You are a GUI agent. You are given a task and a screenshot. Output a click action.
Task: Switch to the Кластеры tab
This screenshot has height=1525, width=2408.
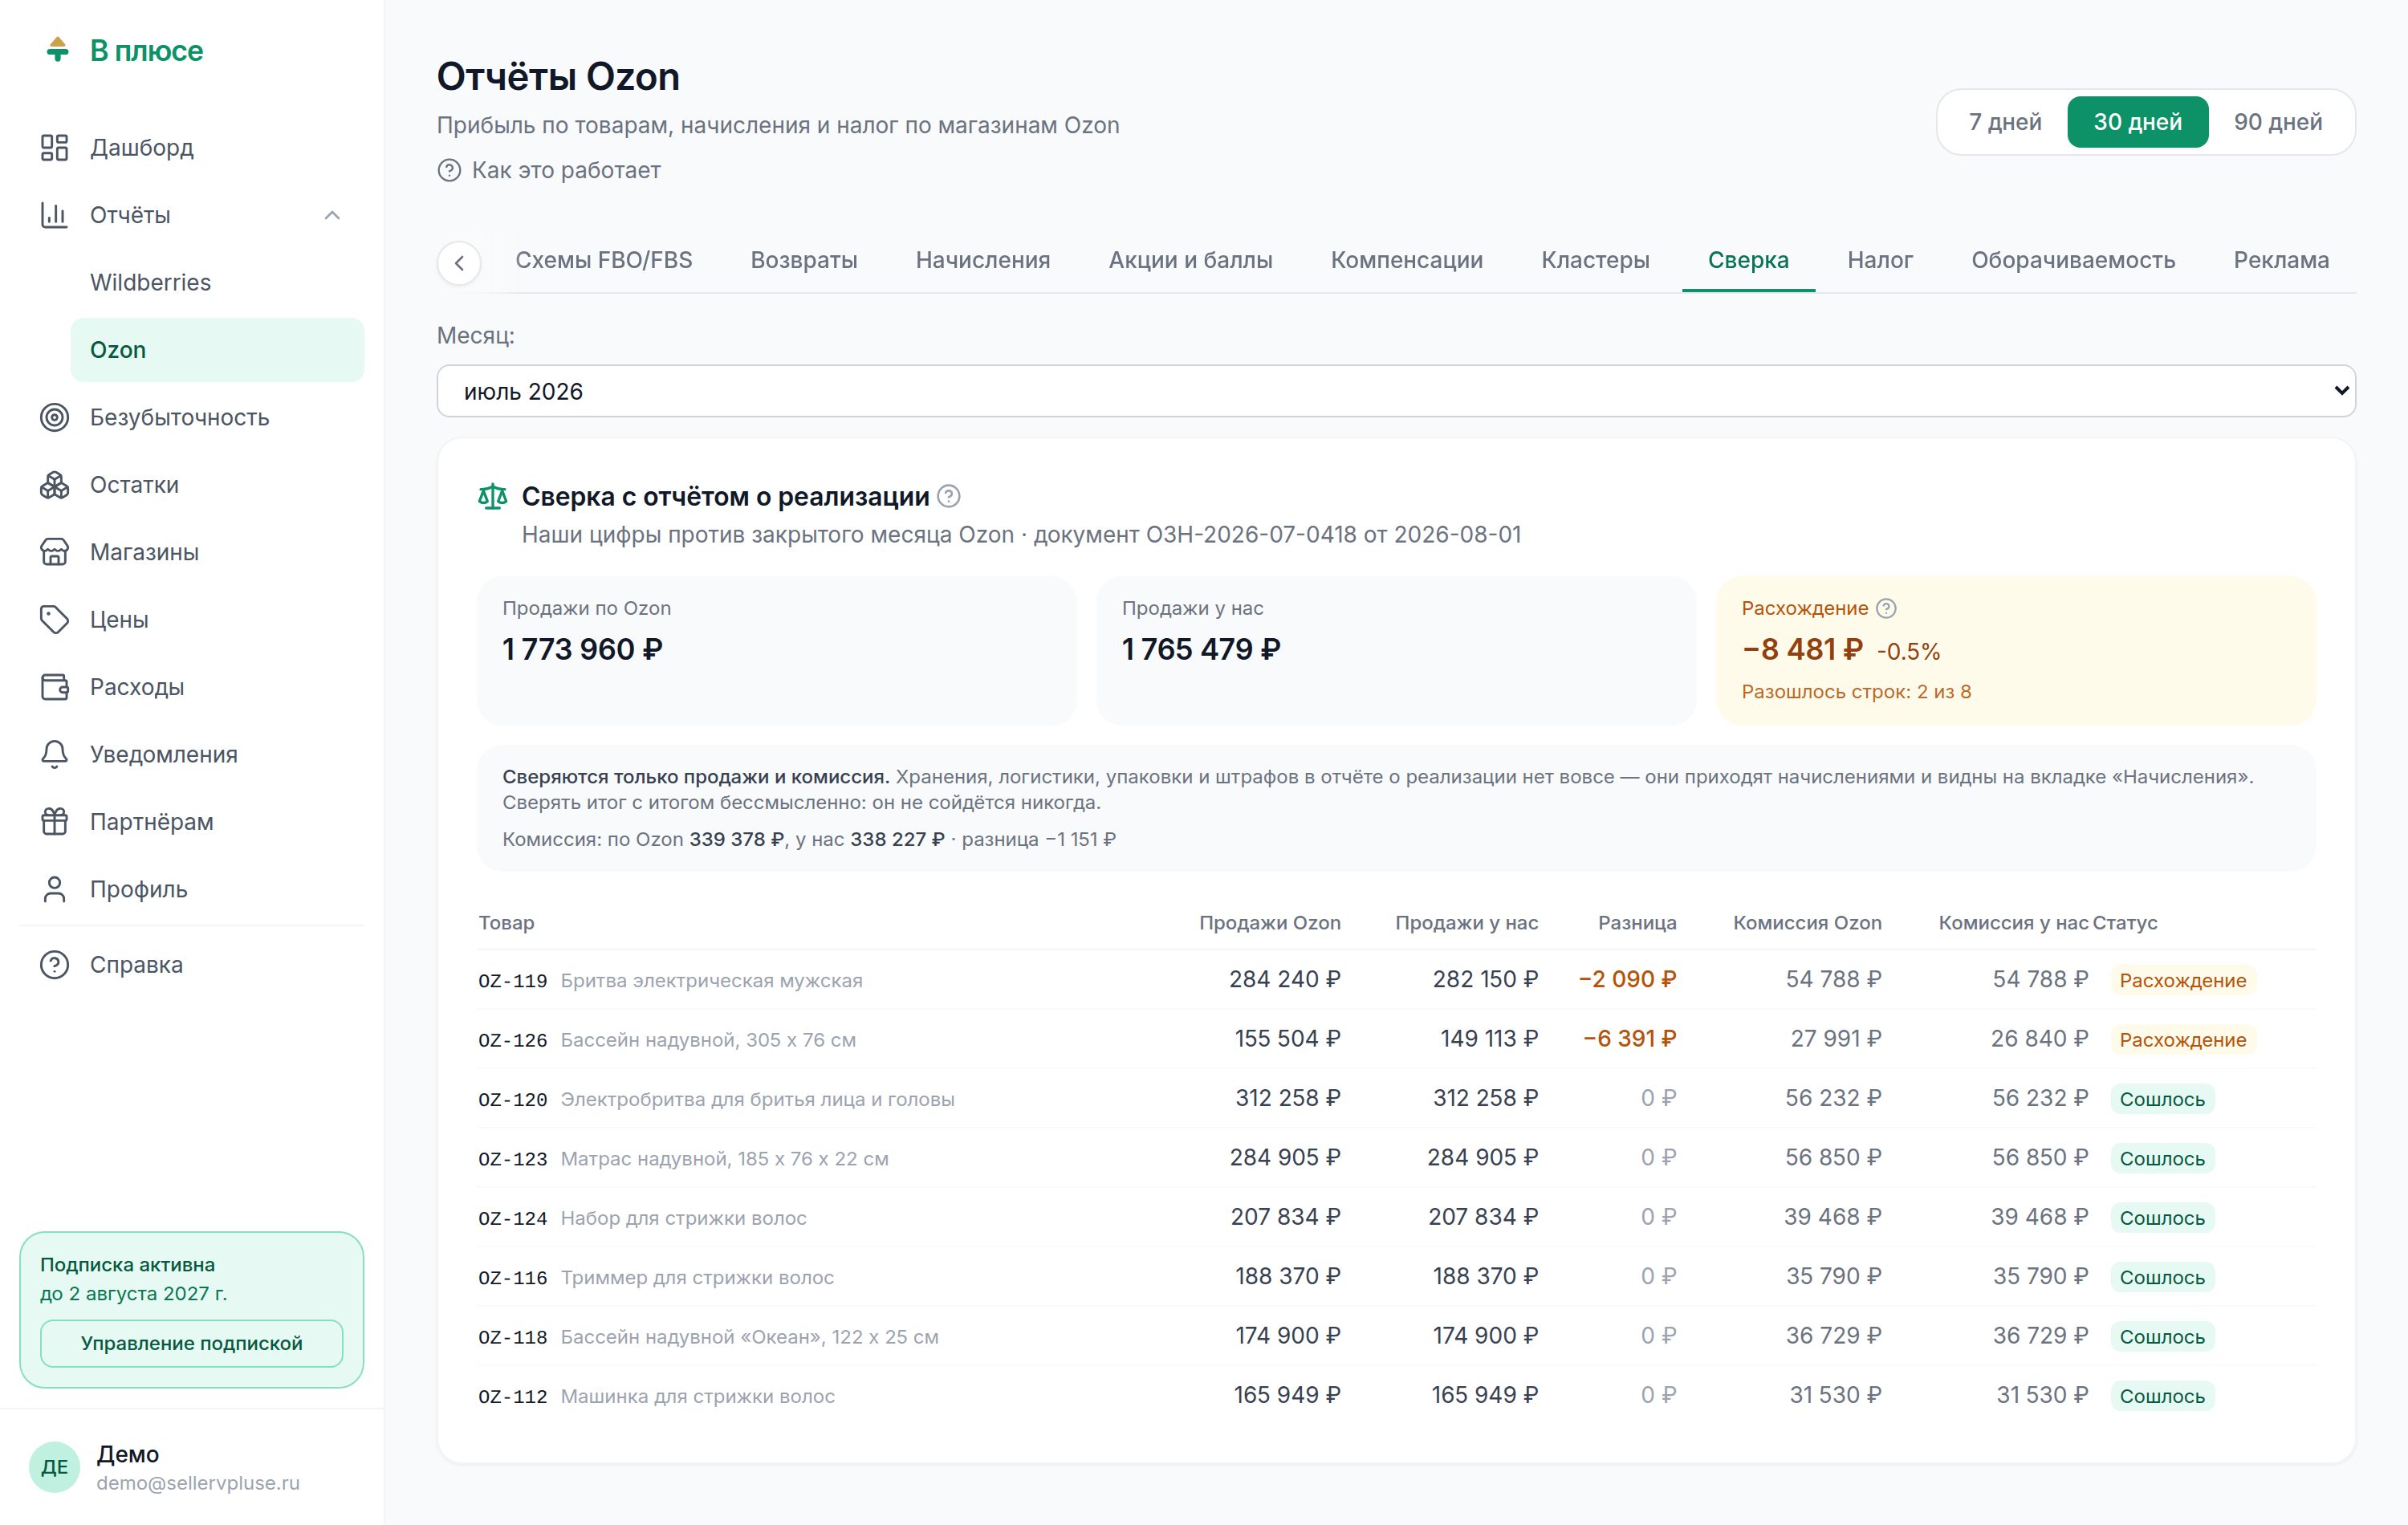coord(1595,260)
